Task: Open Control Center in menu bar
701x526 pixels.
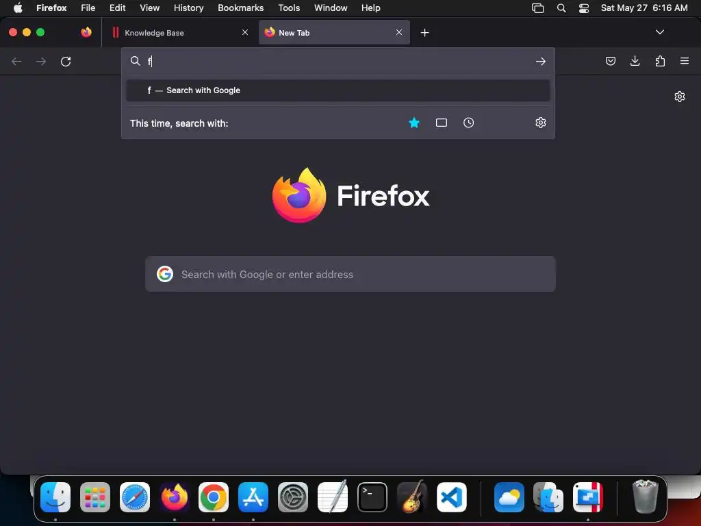Action: click(x=583, y=8)
